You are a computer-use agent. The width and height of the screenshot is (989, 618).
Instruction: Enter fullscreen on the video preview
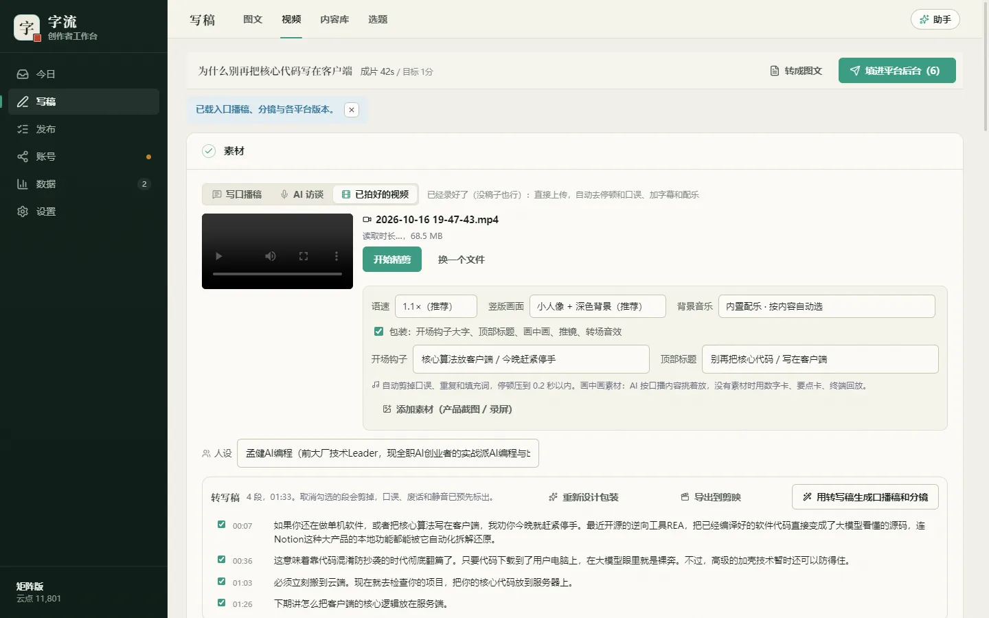coord(304,256)
